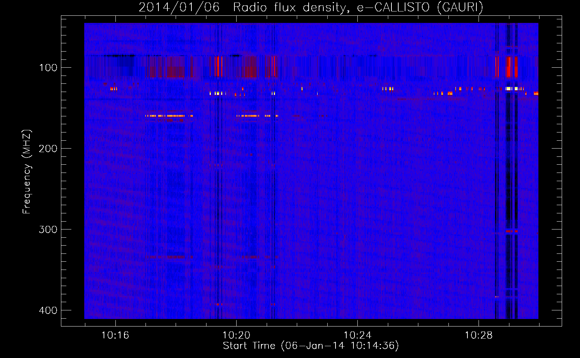Click the 'Frequency (MHZ)' axis label

27,172
